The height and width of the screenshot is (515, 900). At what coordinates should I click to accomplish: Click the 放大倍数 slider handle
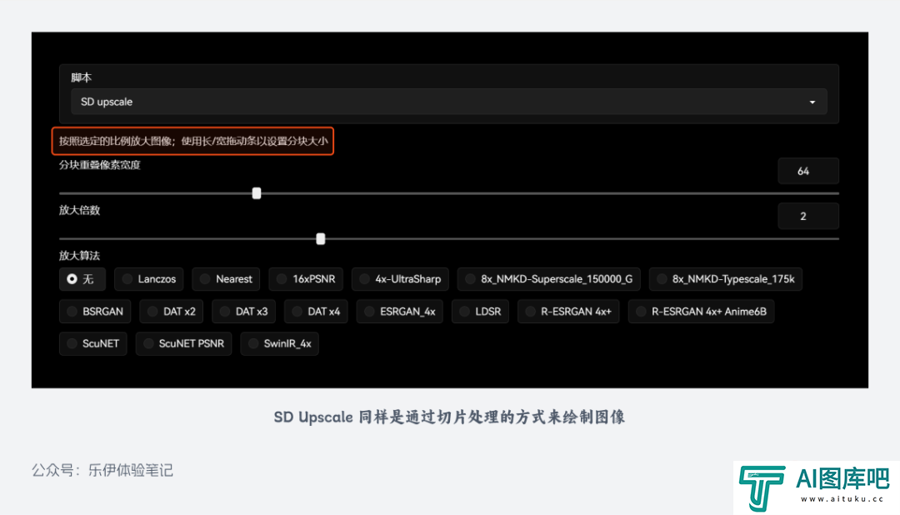pos(321,239)
